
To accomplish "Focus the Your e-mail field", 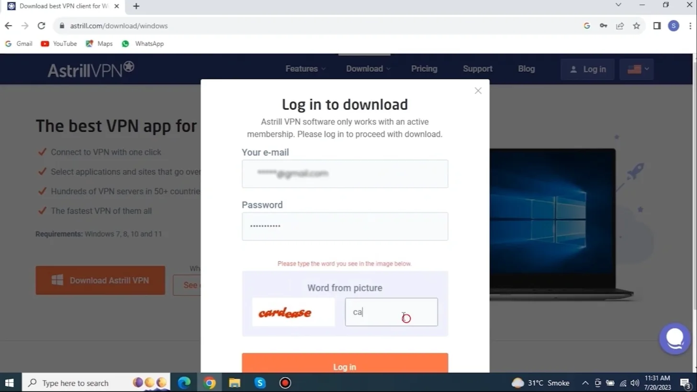I will tap(345, 174).
